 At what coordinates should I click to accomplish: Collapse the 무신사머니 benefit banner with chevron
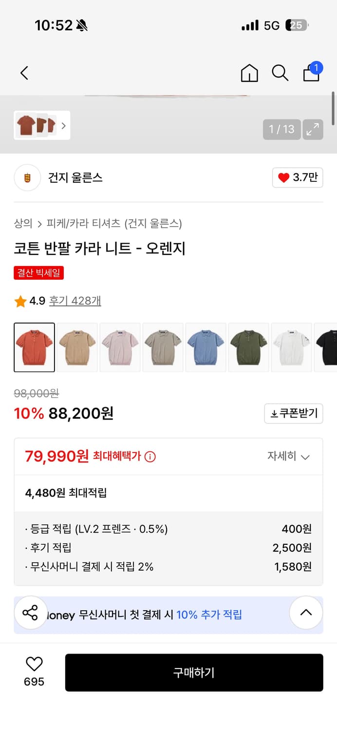(306, 613)
